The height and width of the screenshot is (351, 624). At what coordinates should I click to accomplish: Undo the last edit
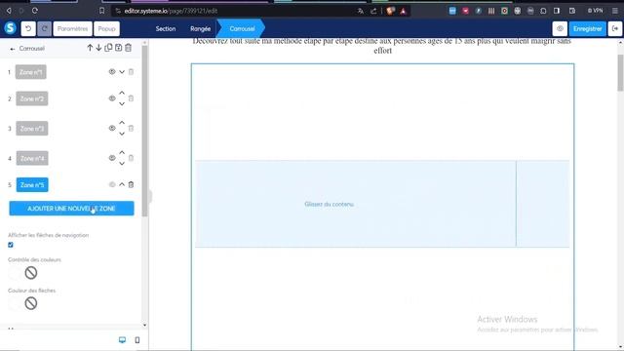(x=28, y=28)
